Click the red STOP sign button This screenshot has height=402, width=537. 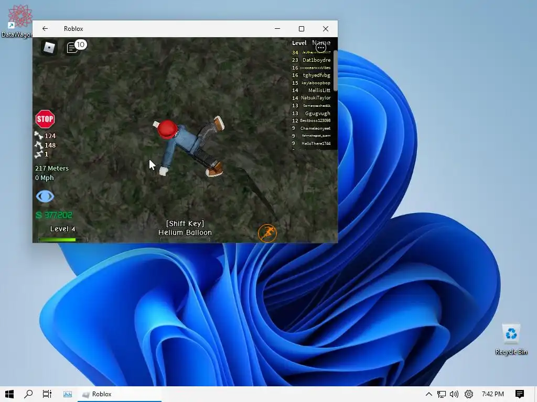pos(45,119)
